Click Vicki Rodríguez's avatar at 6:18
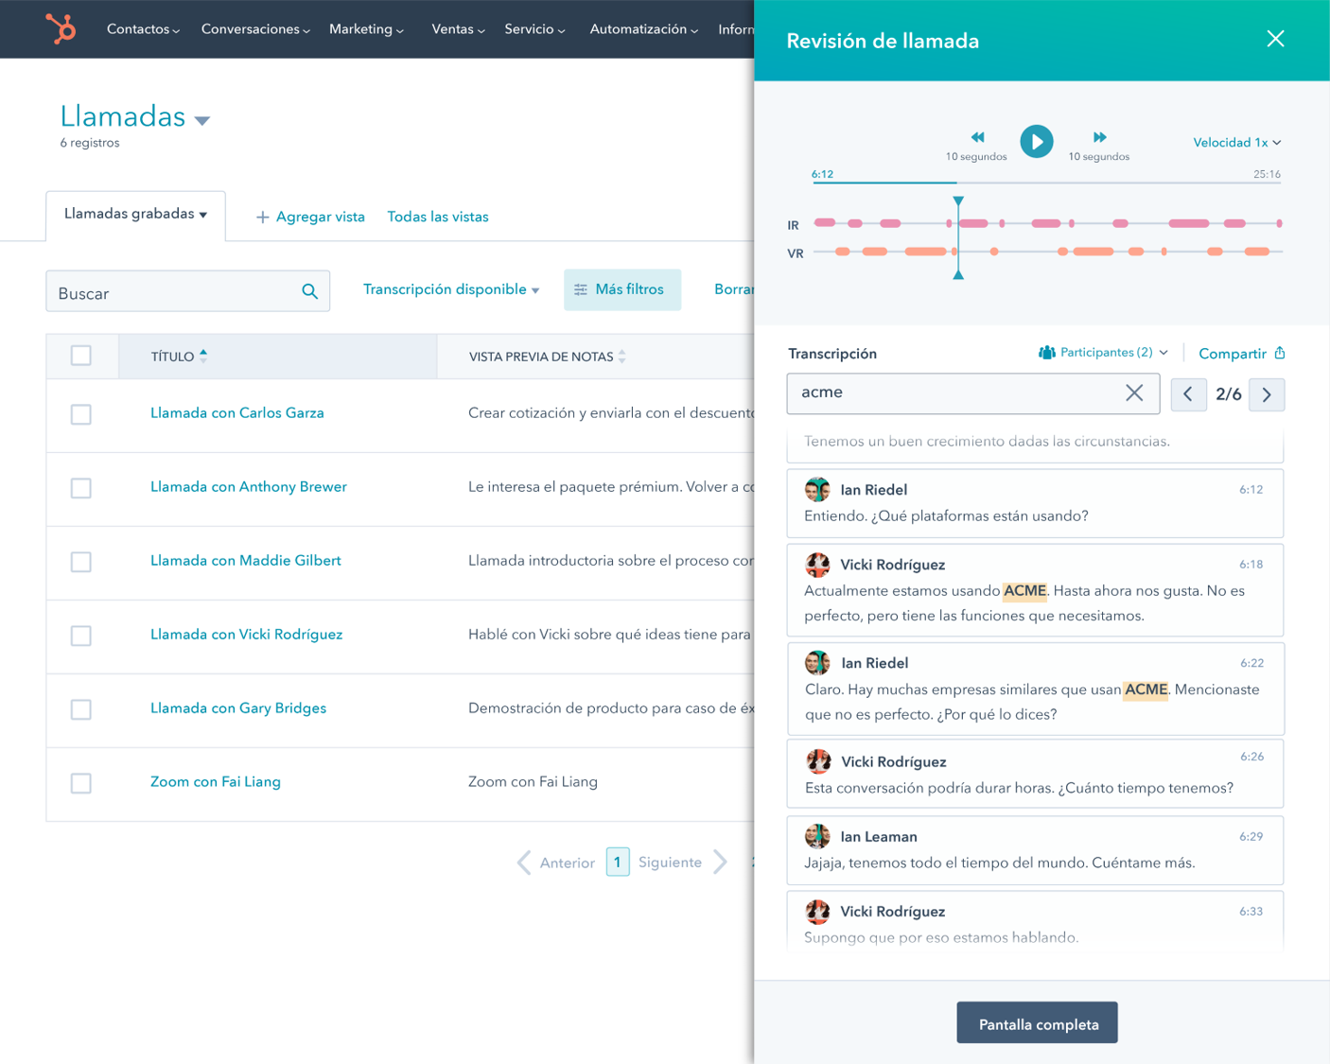 point(817,565)
